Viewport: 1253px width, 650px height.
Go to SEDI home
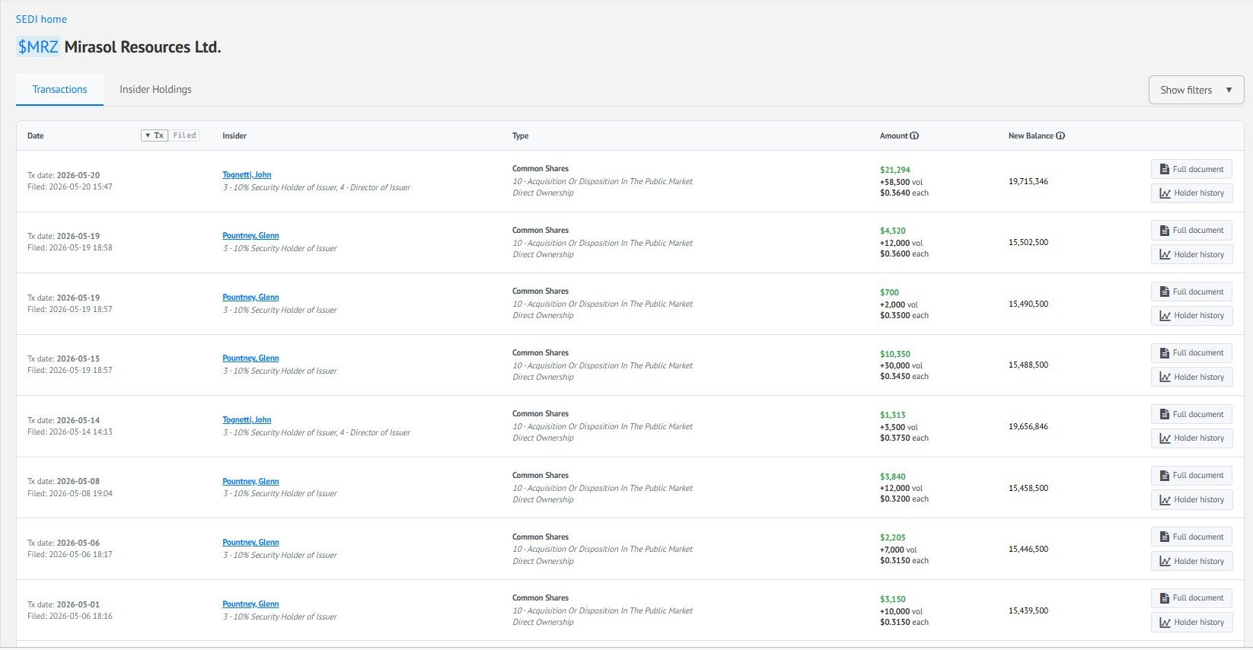click(41, 19)
